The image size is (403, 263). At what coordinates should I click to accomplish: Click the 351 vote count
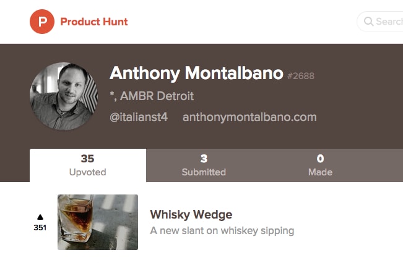click(x=40, y=228)
